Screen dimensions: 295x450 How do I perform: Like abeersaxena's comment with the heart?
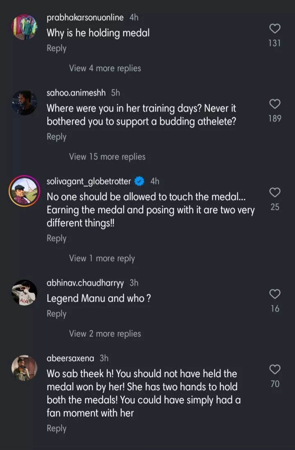[275, 369]
